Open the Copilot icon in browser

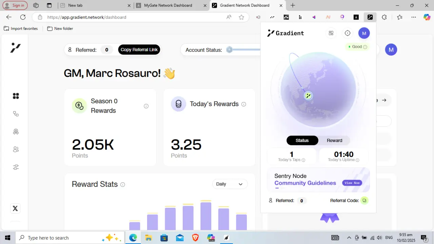[427, 17]
